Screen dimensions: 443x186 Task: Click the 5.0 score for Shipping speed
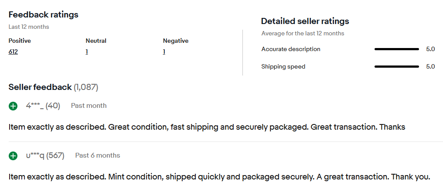[x=430, y=67]
